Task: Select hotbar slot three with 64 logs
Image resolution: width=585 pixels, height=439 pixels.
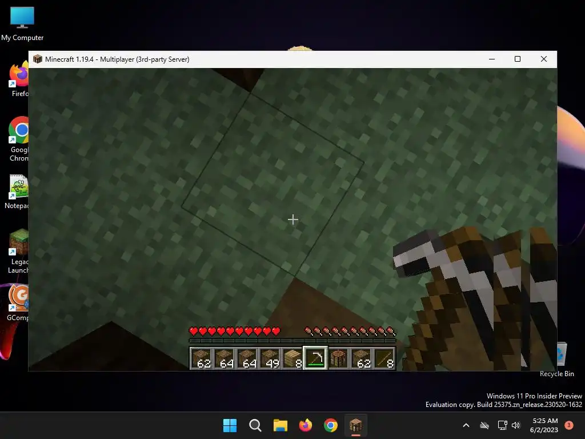Action: (x=247, y=358)
